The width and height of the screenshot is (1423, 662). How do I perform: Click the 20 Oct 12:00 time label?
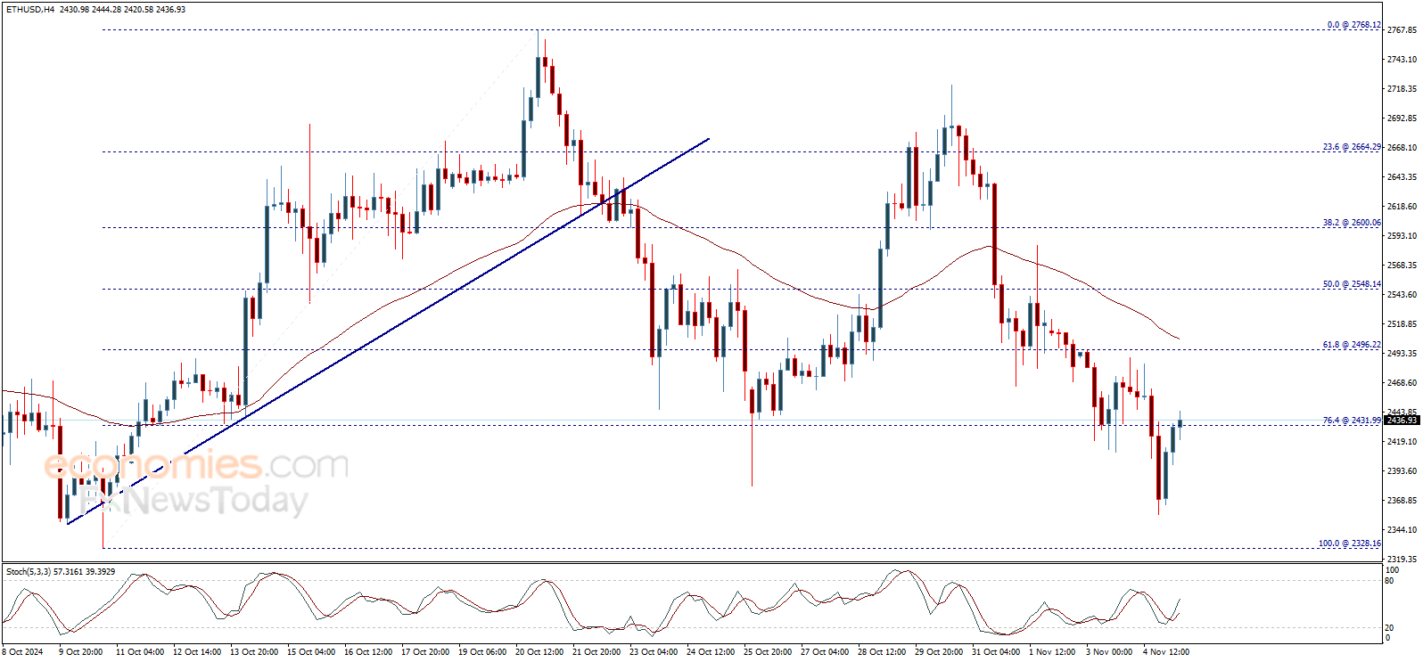pos(539,652)
